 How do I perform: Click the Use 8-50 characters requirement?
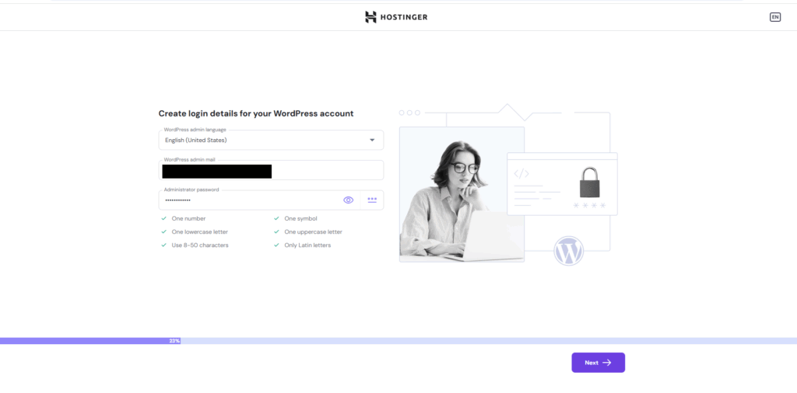200,245
